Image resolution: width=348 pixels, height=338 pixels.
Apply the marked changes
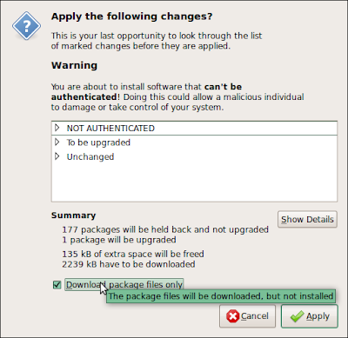click(310, 316)
